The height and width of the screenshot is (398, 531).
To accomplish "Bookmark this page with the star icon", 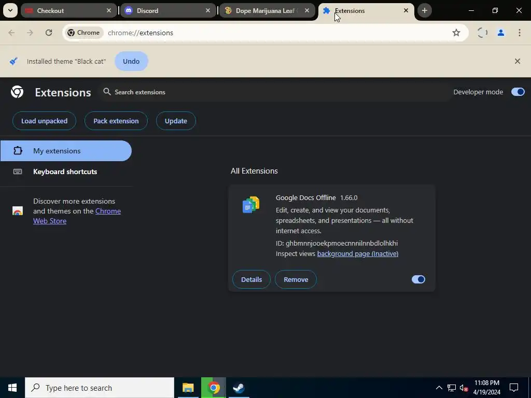I will (x=456, y=33).
